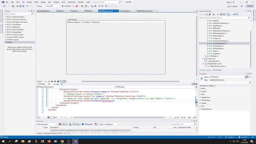256x144 pixels.
Task: Click the Collapse All icon in Solution Explorer
Action: [221, 14]
